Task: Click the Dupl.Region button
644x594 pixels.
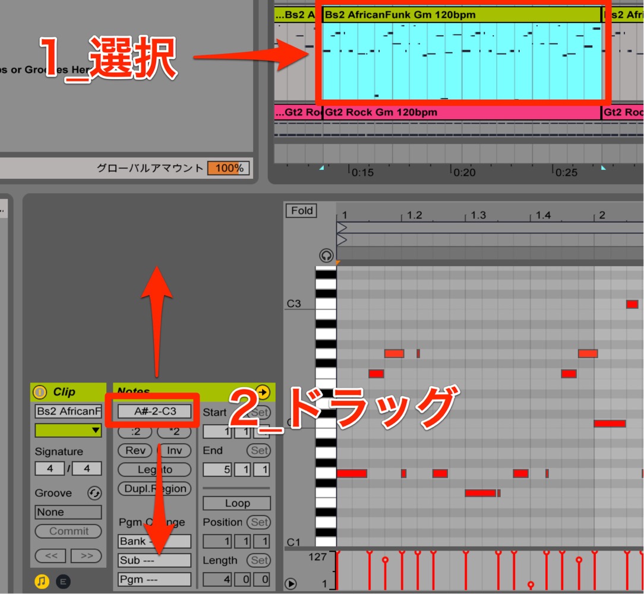Action: point(154,488)
